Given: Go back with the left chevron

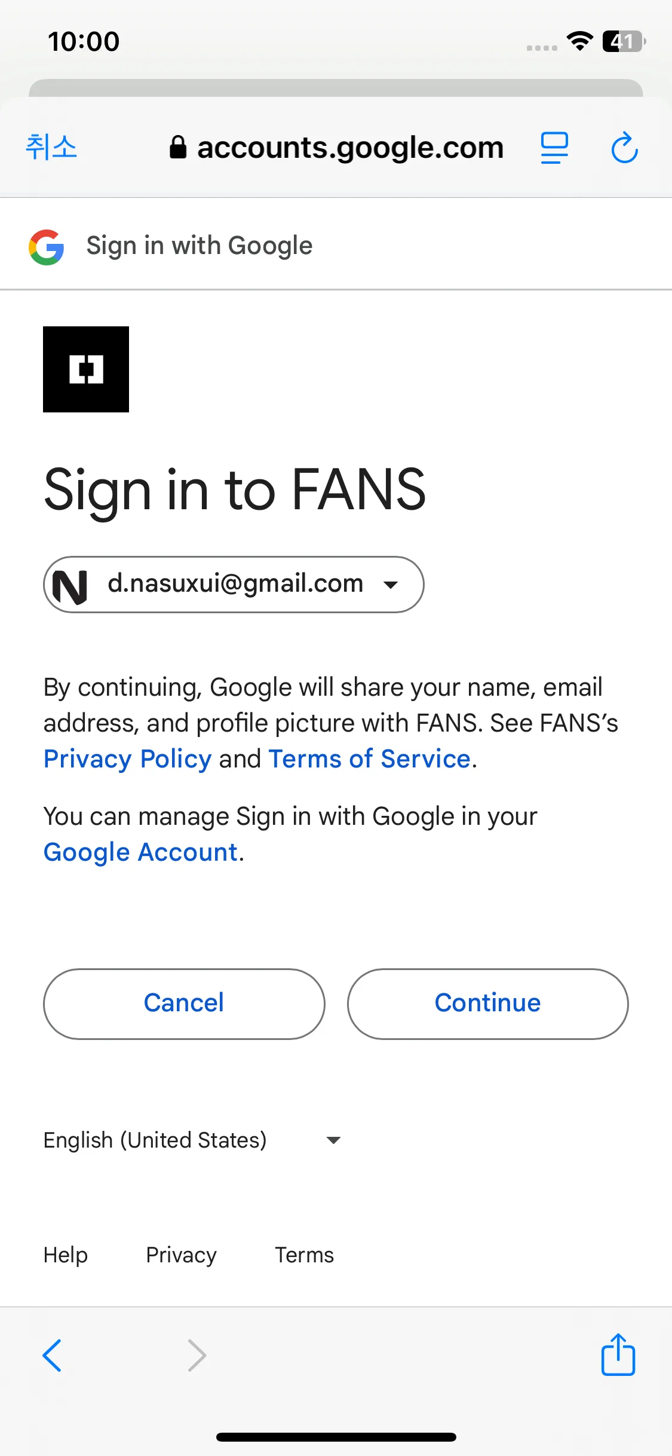Looking at the screenshot, I should tap(52, 1355).
